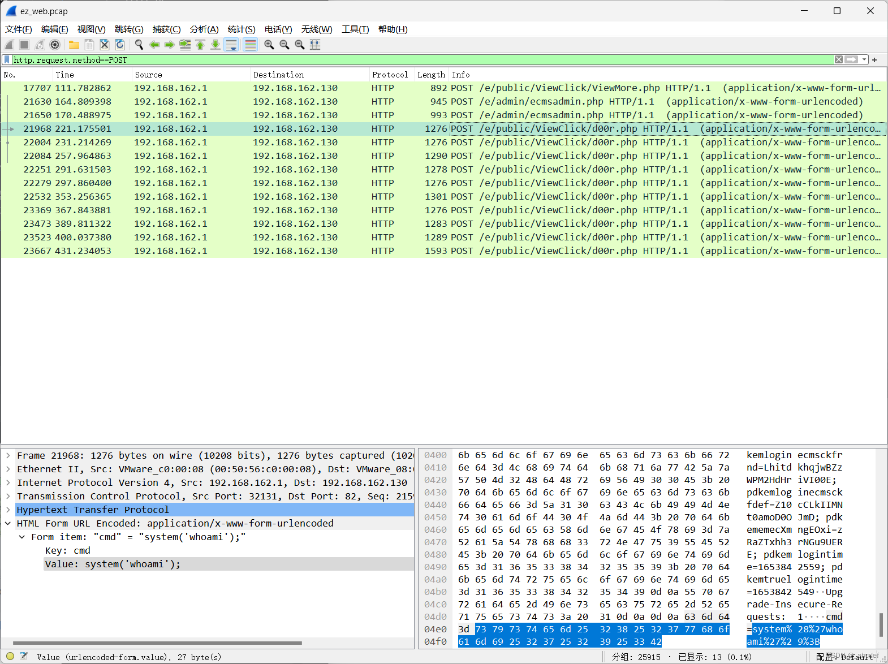Viewport: 888px width, 664px height.
Task: Select packet 21630 ecmsadmin.php row
Action: tap(443, 102)
